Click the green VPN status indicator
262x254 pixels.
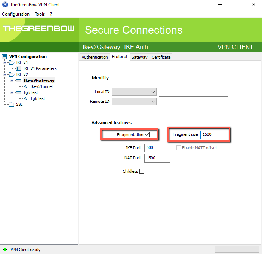(5, 249)
